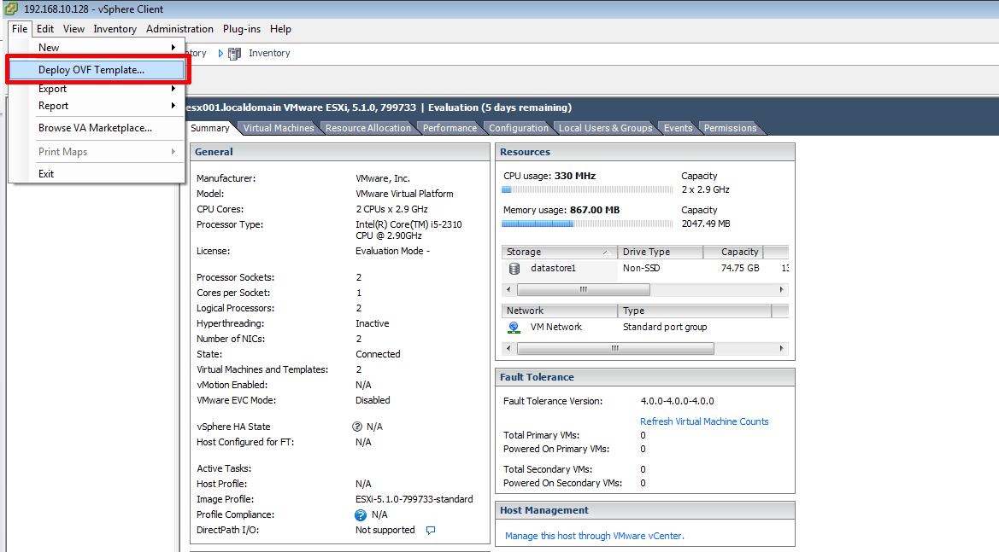The image size is (999, 552).
Task: Sort by the Network column header
Action: pos(560,311)
